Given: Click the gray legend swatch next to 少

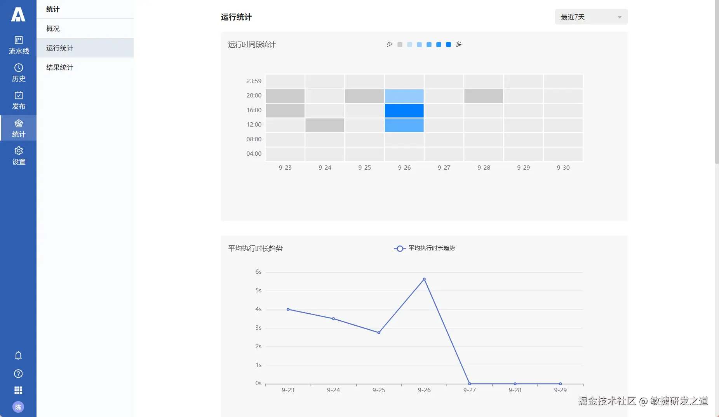Looking at the screenshot, I should (x=400, y=45).
